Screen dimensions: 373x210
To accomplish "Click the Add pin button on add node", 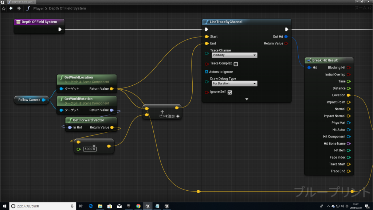I will [169, 116].
